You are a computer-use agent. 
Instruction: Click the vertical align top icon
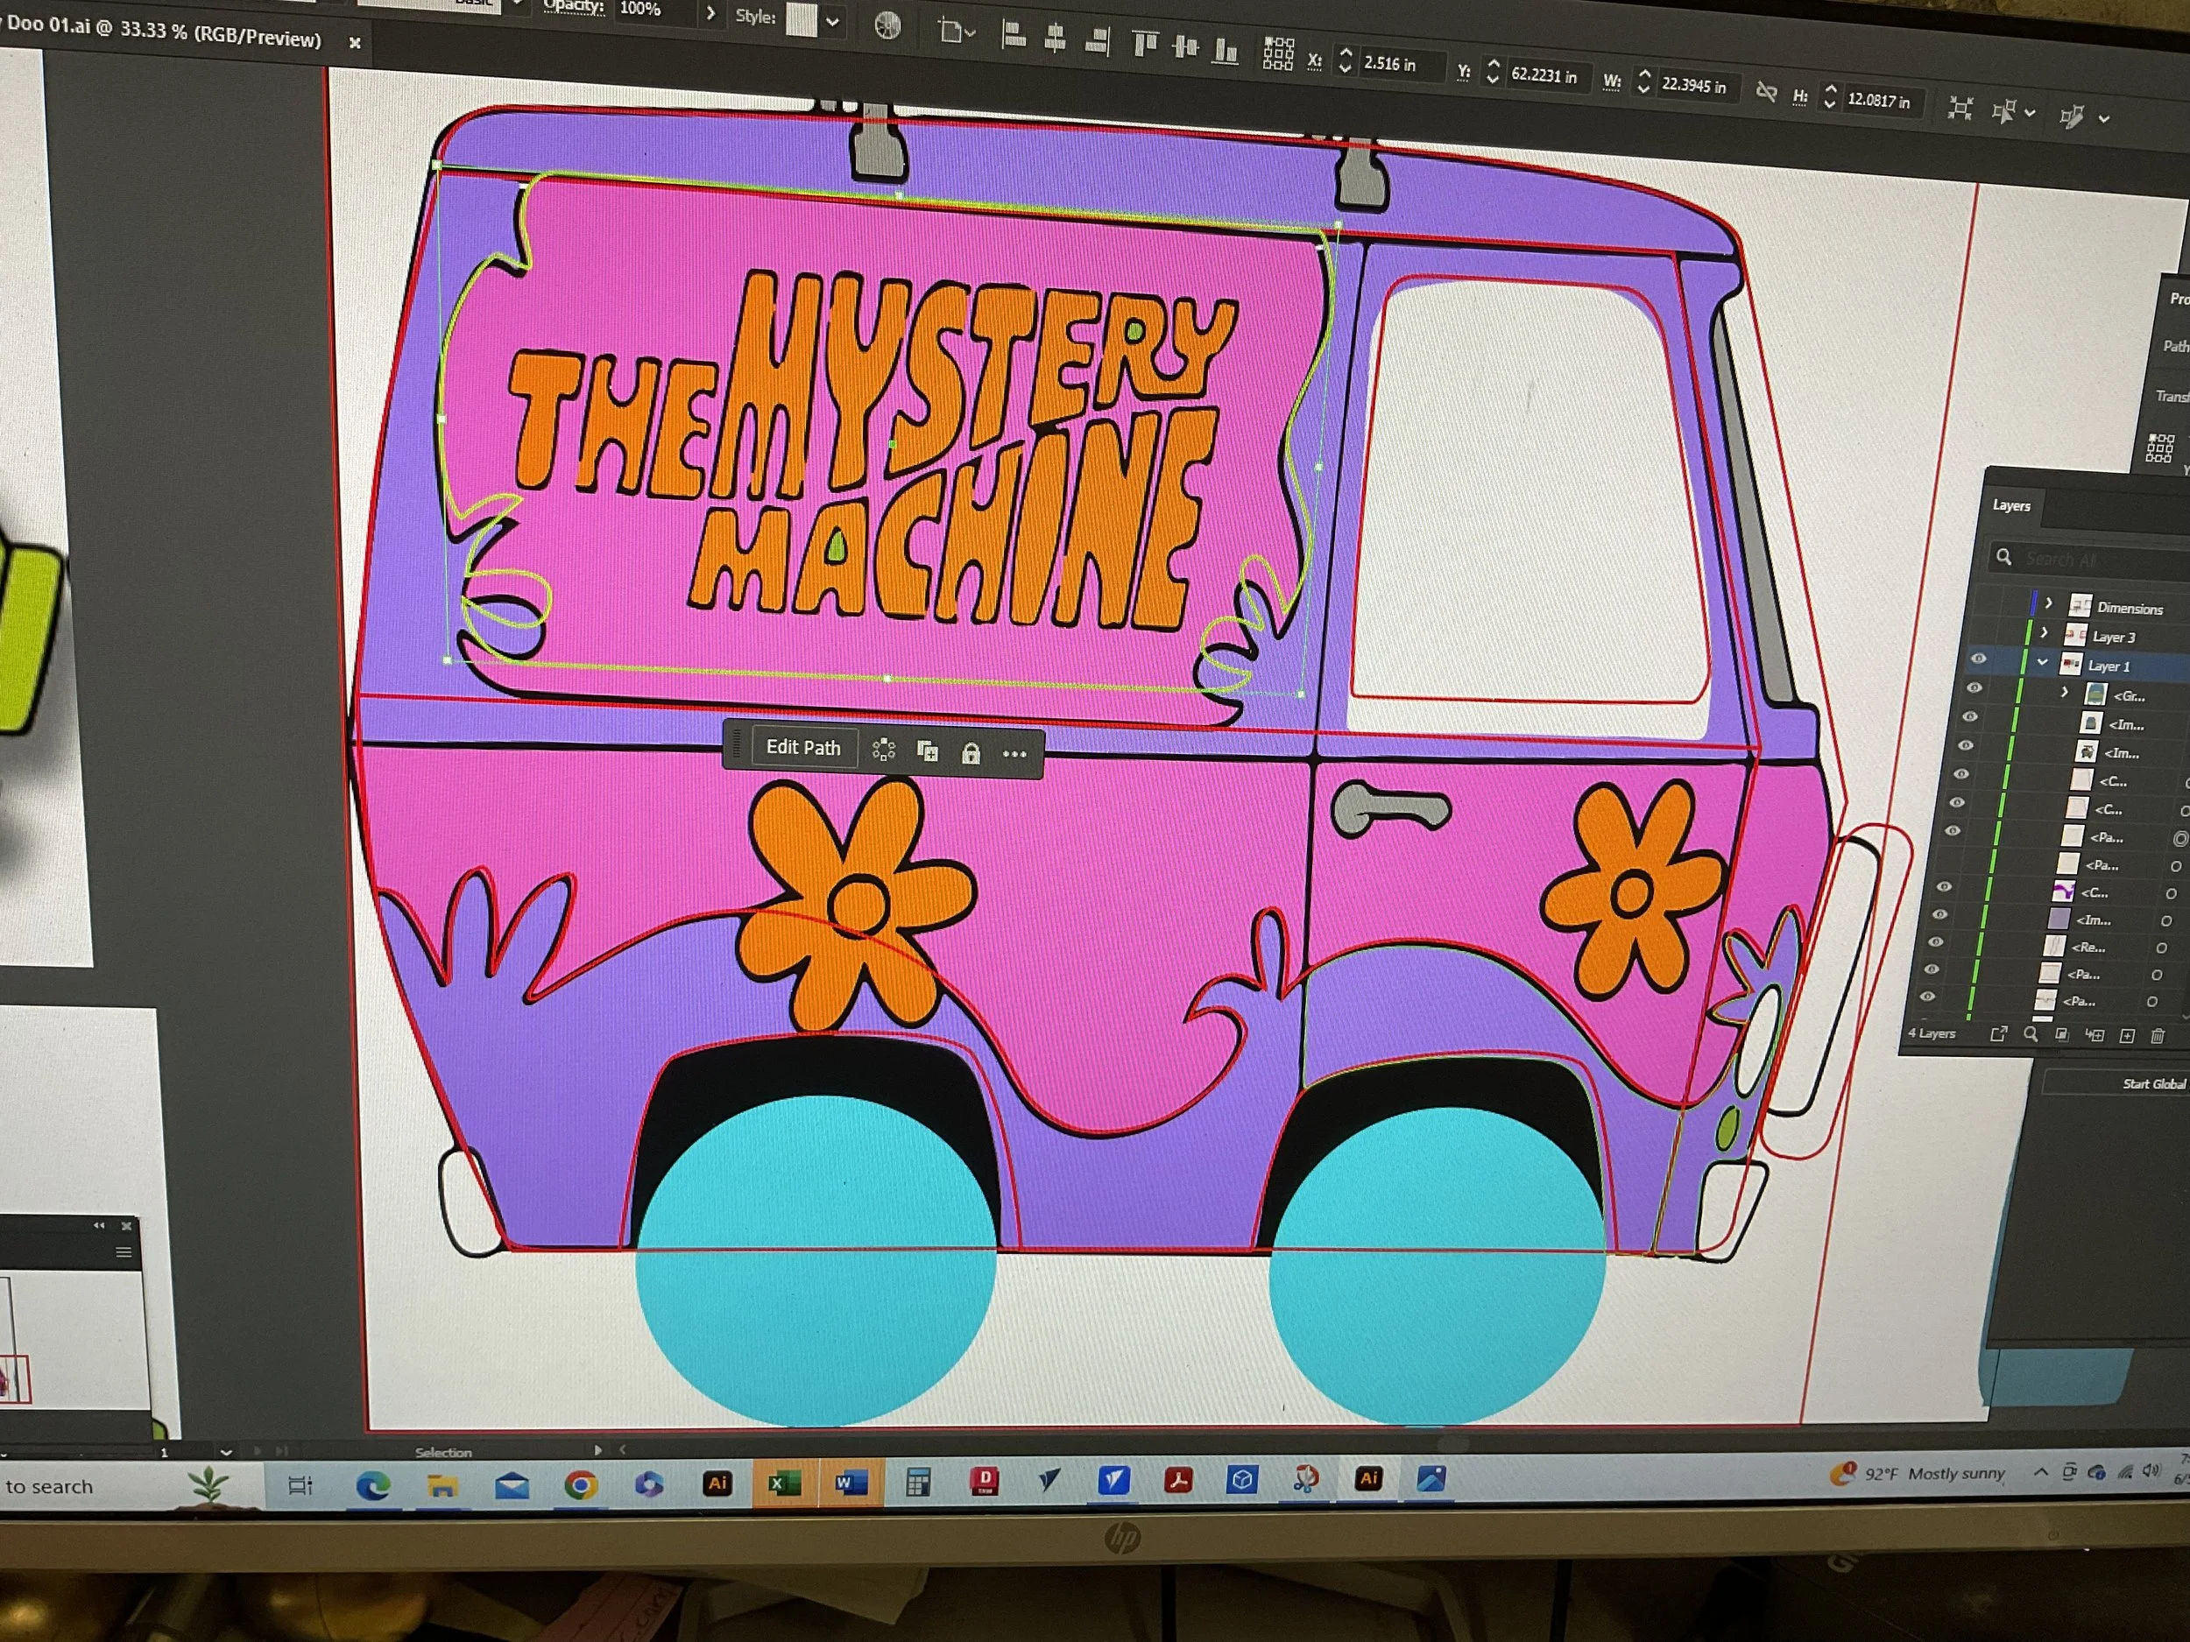click(x=1145, y=44)
